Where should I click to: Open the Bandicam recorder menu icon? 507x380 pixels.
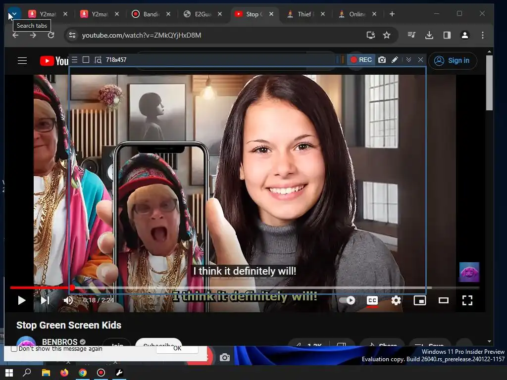click(x=75, y=60)
